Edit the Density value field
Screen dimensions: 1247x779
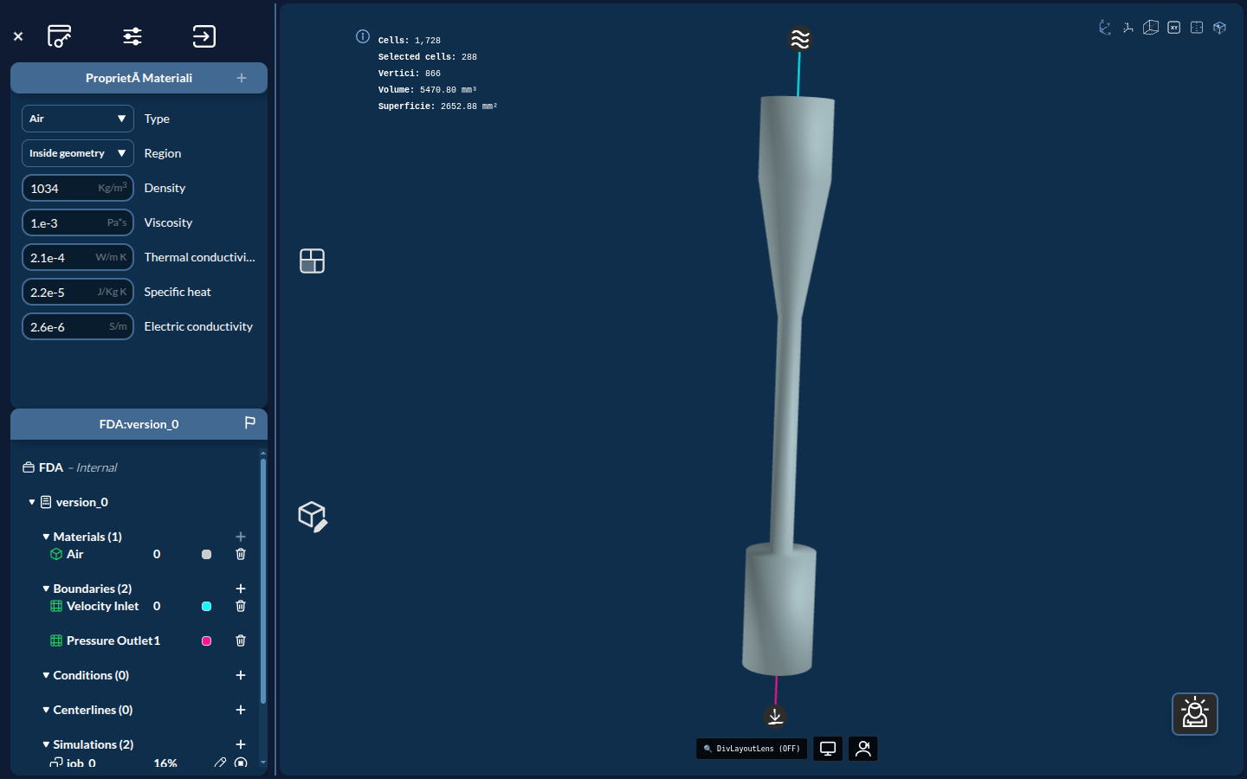[x=78, y=188]
